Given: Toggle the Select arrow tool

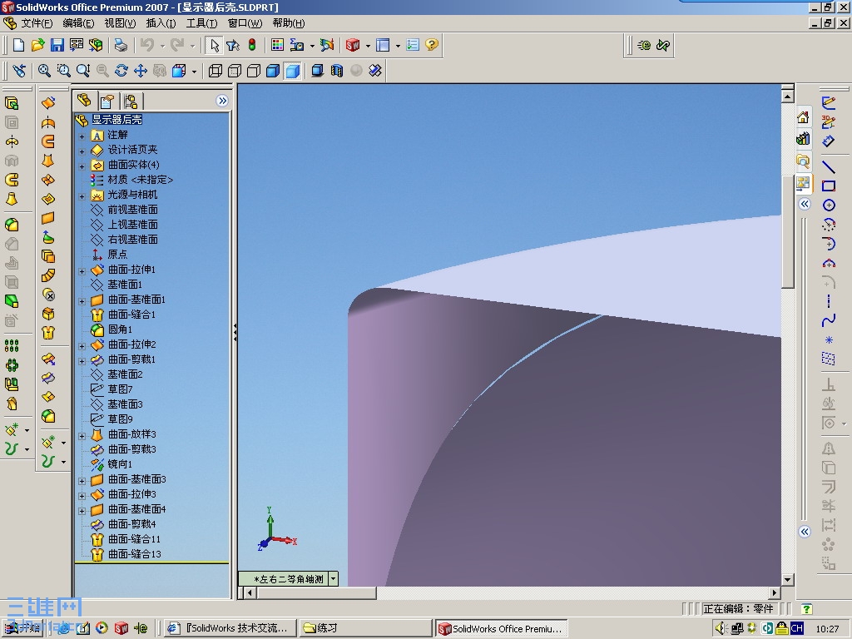Looking at the screenshot, I should [x=214, y=45].
